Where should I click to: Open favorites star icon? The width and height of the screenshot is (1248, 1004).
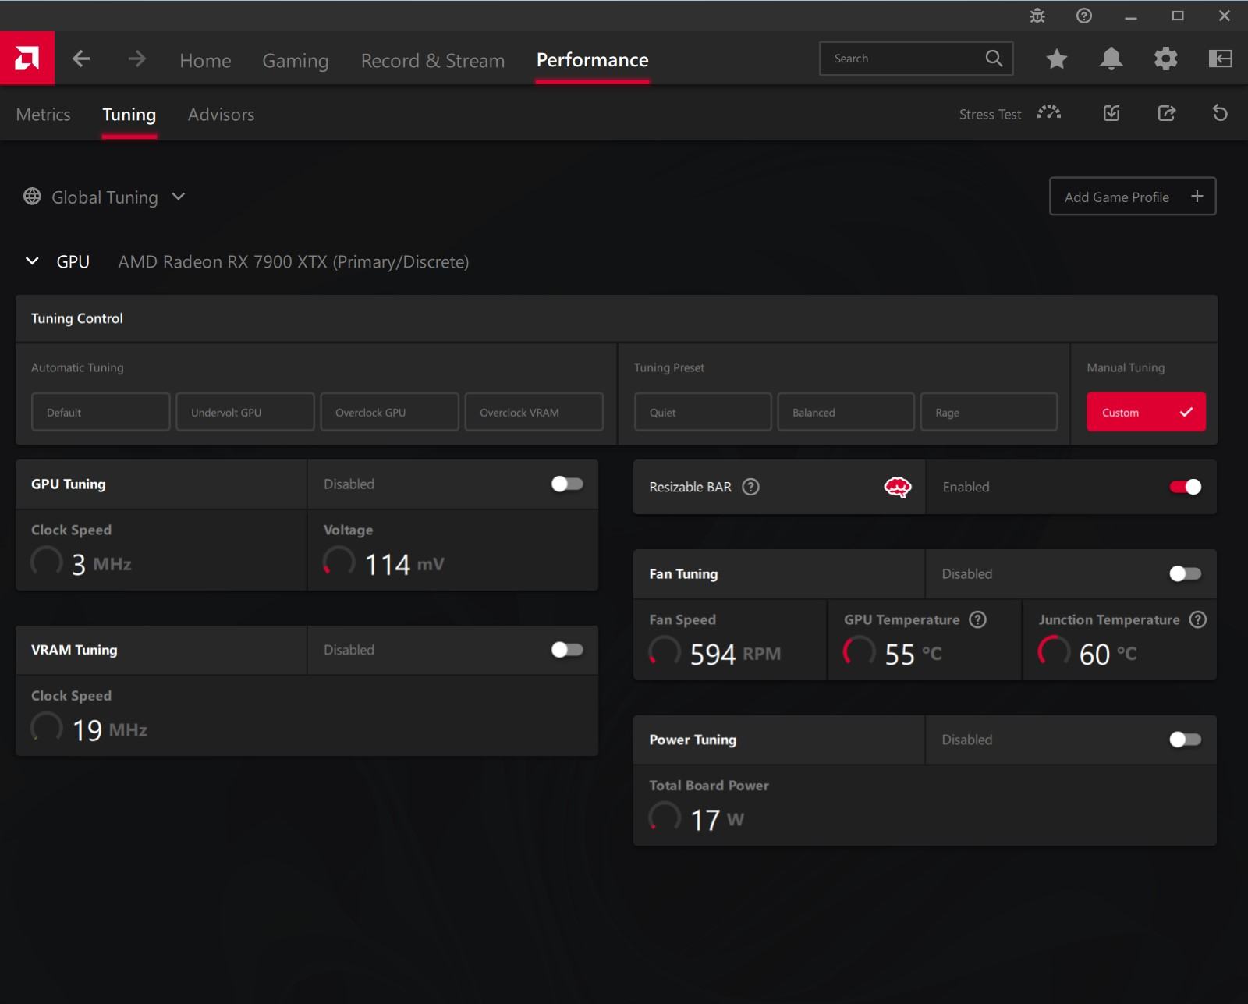coord(1057,59)
